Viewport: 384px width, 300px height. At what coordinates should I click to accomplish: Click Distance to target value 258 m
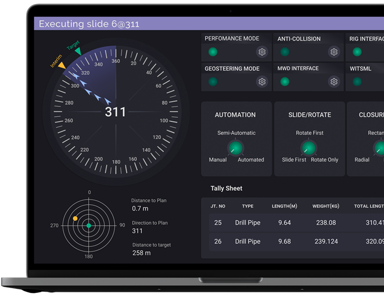[x=141, y=253]
